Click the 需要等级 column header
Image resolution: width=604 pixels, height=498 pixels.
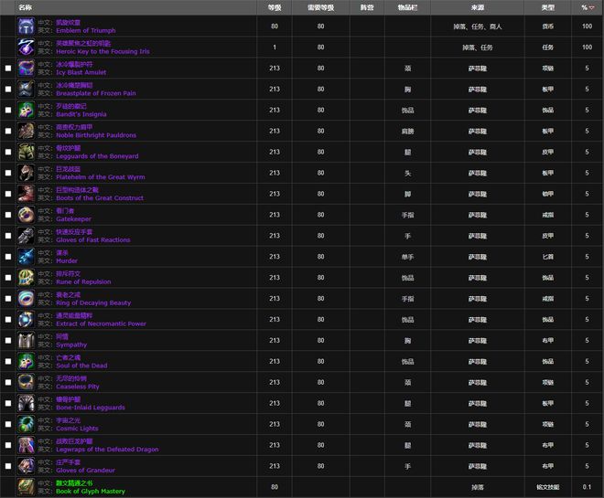tap(320, 7)
